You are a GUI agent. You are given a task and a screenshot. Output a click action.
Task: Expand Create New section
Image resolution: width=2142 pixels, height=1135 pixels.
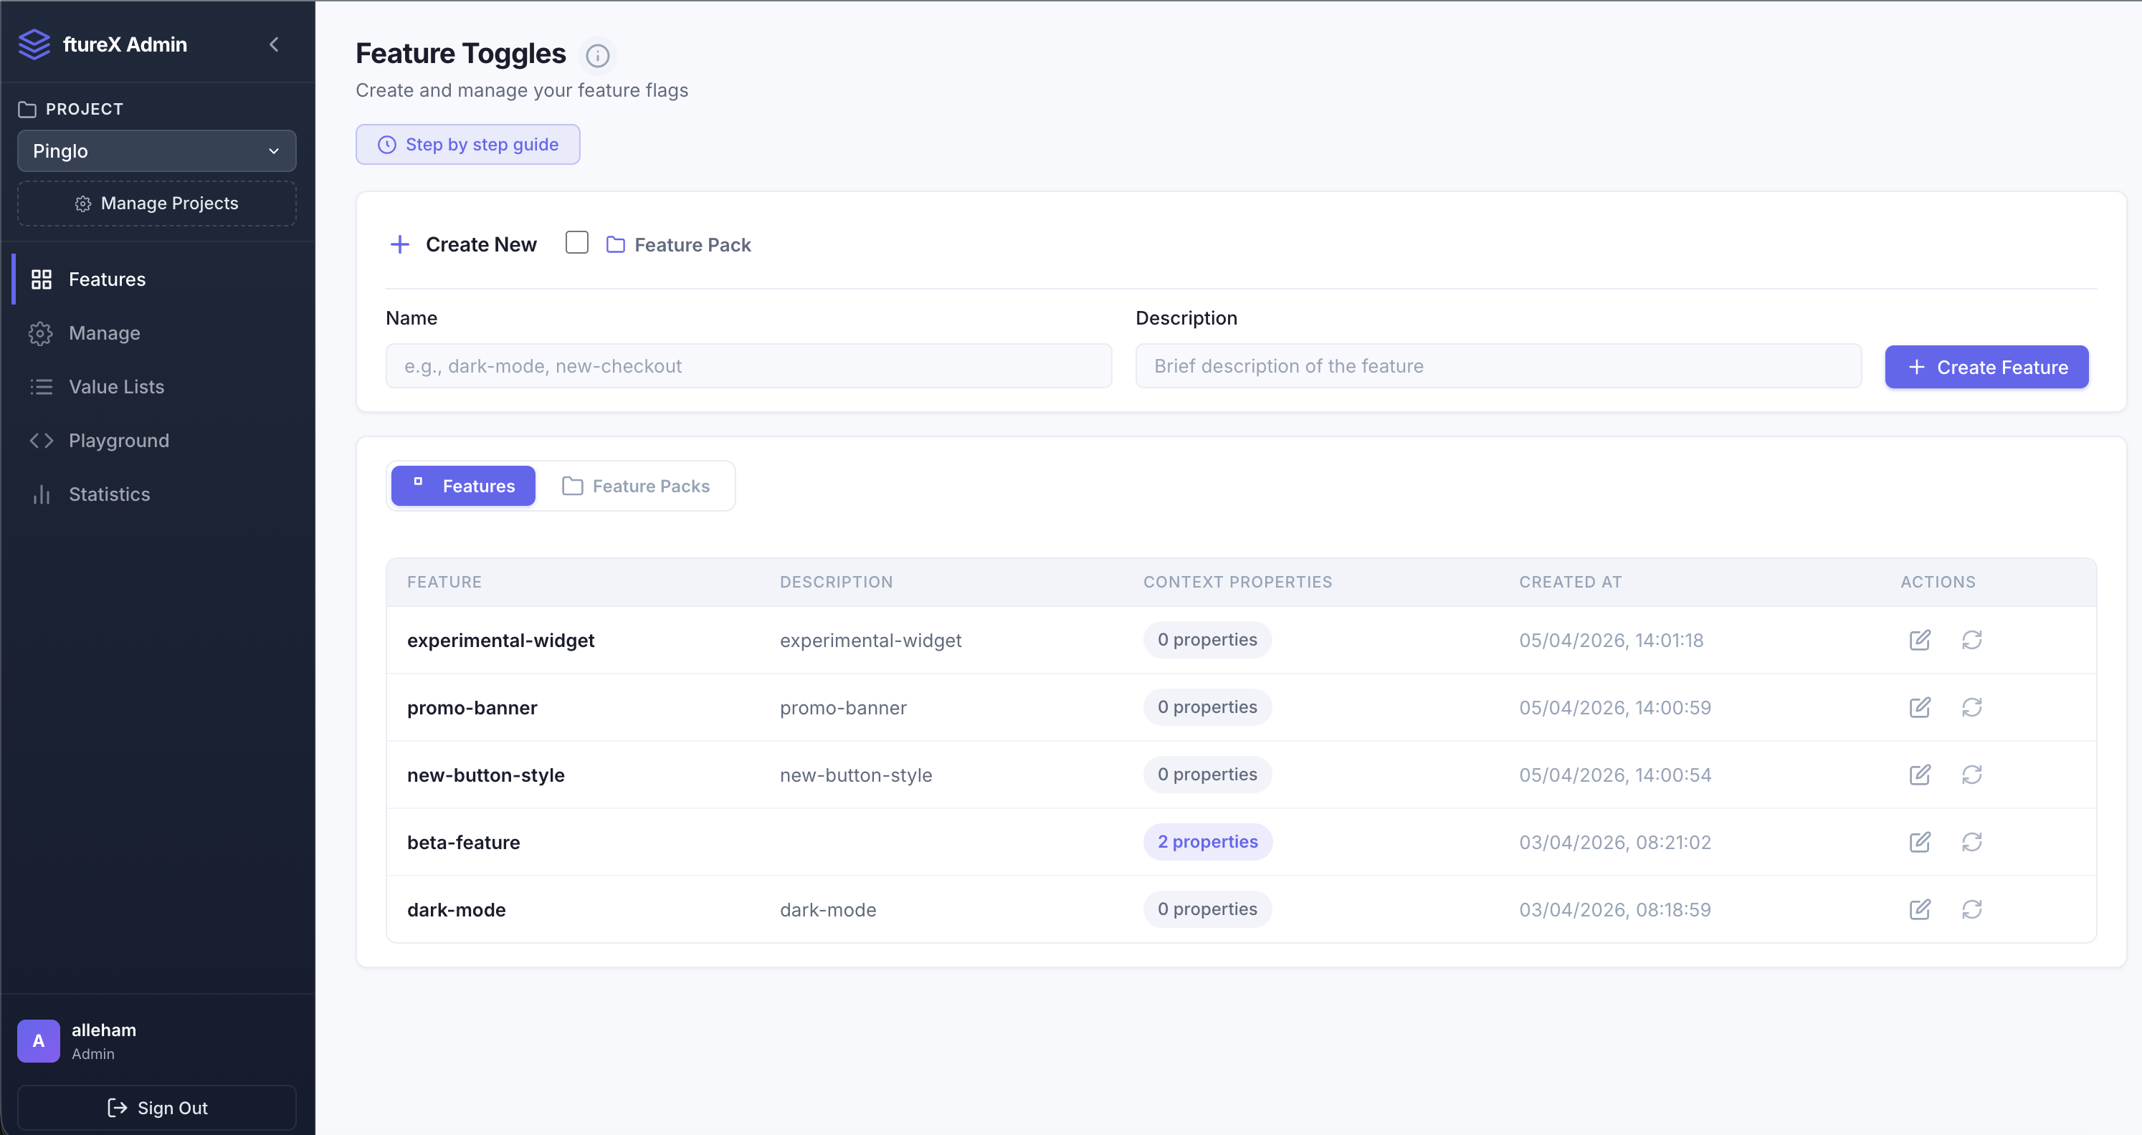463,244
